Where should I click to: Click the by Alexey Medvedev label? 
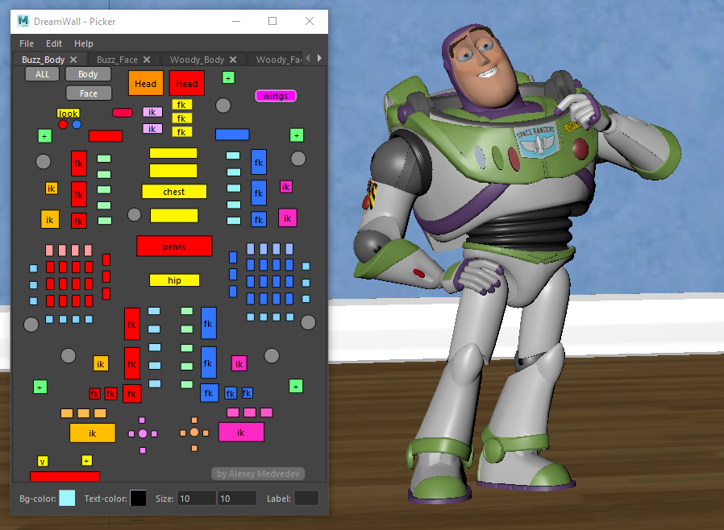pos(258,474)
